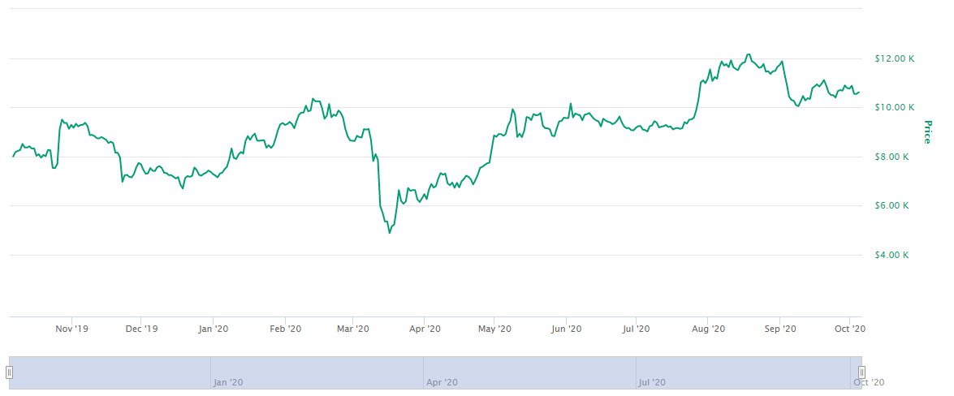
Task: Click the left range selector handle
Action: click(x=9, y=372)
